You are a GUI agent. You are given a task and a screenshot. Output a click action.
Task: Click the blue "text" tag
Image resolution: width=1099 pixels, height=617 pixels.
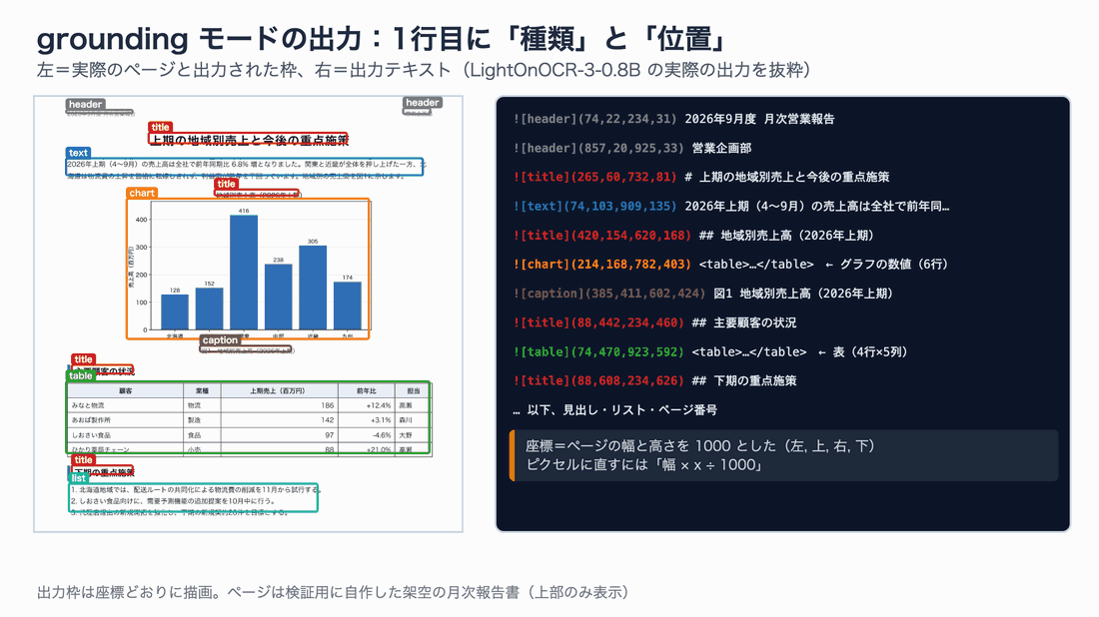click(x=79, y=153)
